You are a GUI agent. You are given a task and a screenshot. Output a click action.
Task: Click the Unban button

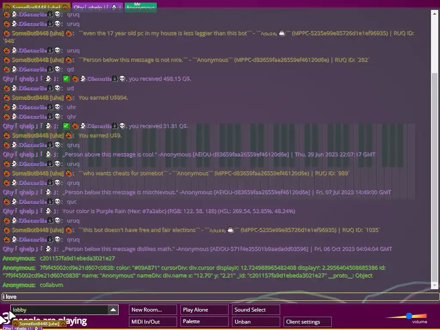(x=256, y=321)
